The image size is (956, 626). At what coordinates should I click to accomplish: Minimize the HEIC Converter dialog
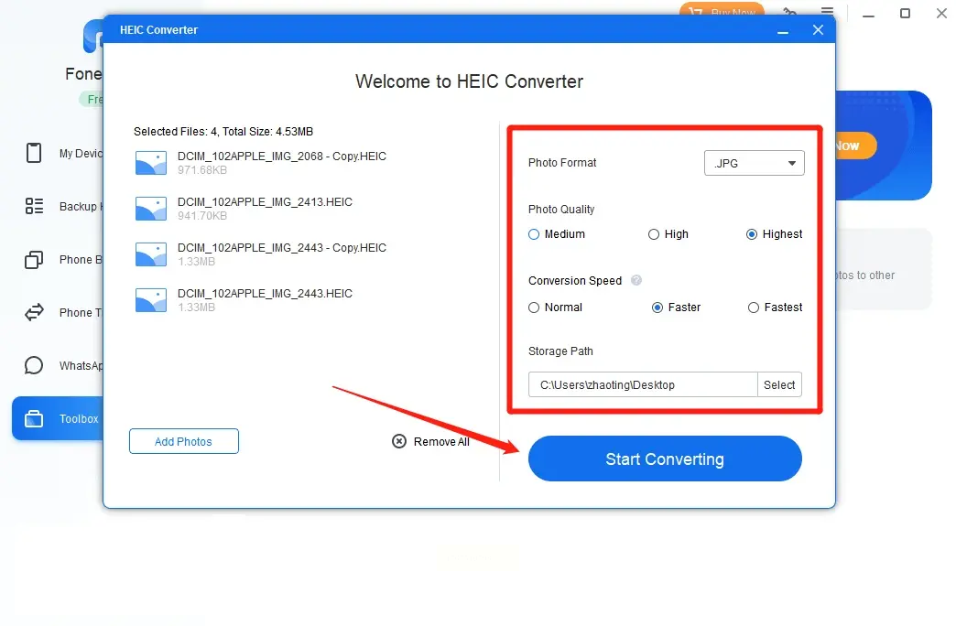(x=783, y=30)
